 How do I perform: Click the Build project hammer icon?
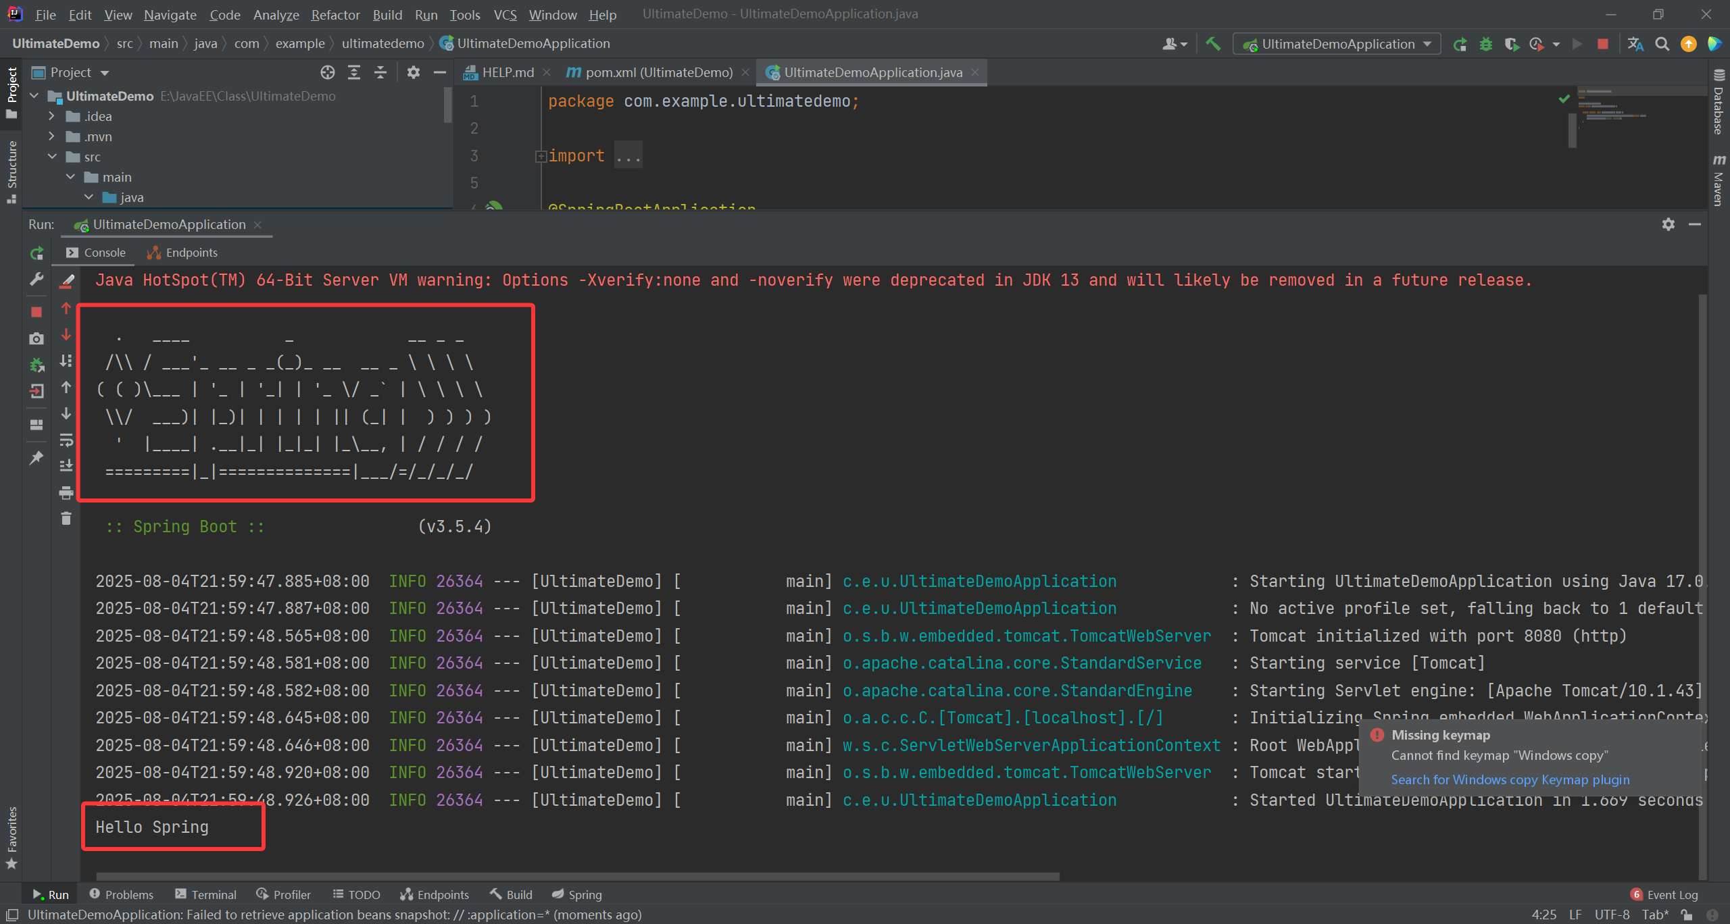[x=1213, y=44]
